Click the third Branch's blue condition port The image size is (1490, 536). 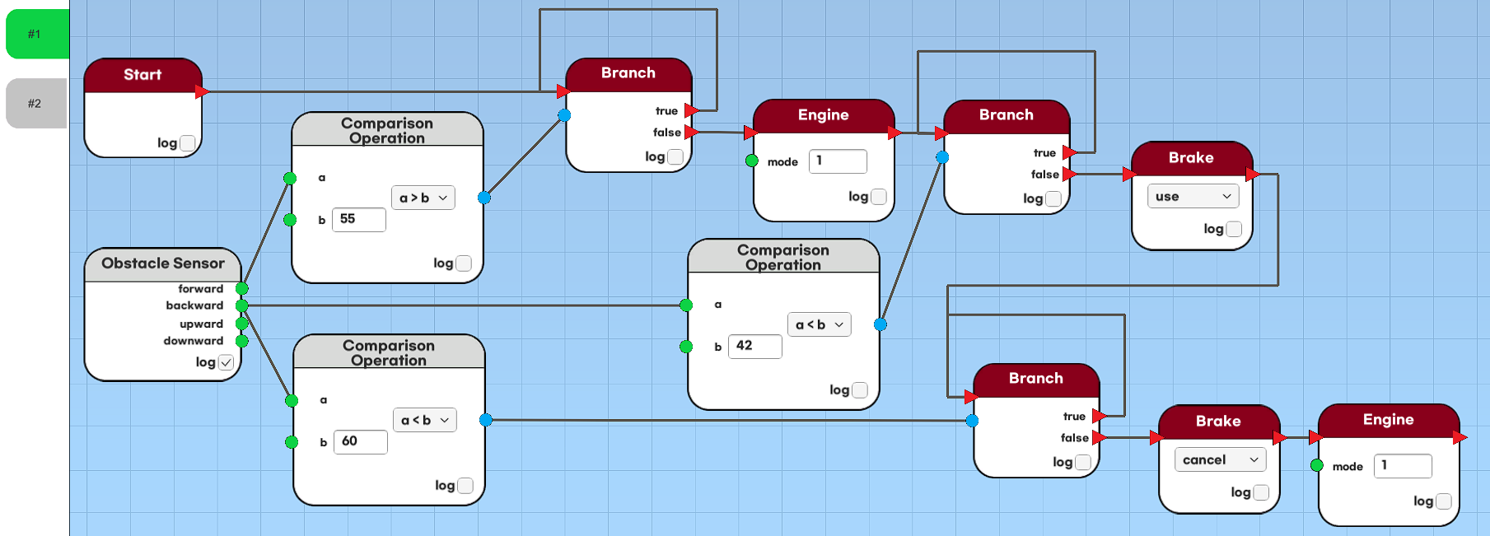973,421
